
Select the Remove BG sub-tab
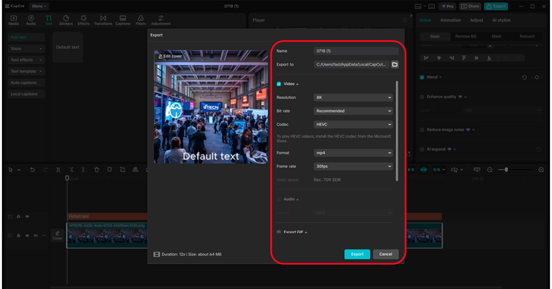pyautogui.click(x=466, y=36)
